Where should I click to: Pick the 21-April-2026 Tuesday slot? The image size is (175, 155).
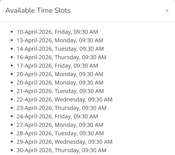click(60, 91)
